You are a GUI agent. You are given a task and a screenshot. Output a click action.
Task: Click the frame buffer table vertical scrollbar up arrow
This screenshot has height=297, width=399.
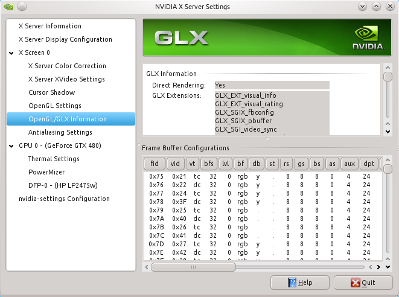pos(388,160)
